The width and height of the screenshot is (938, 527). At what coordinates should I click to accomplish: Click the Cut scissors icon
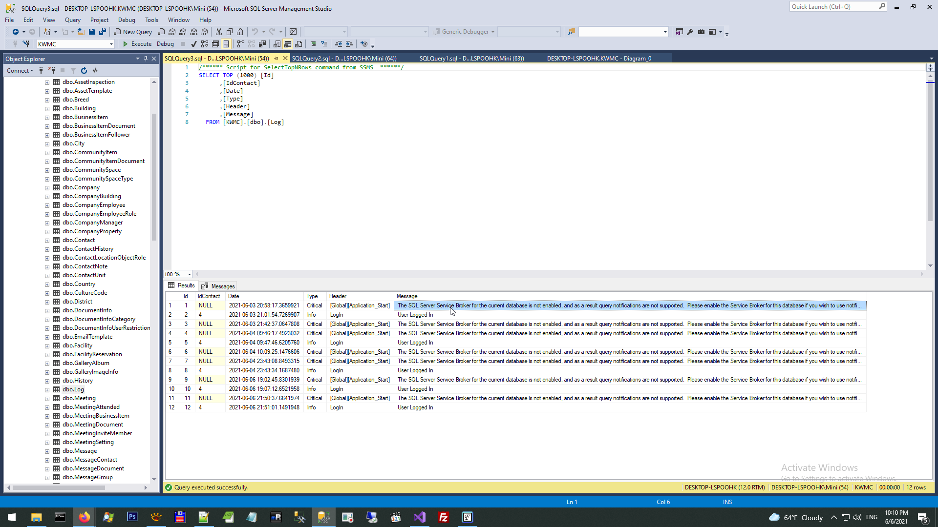pyautogui.click(x=219, y=32)
